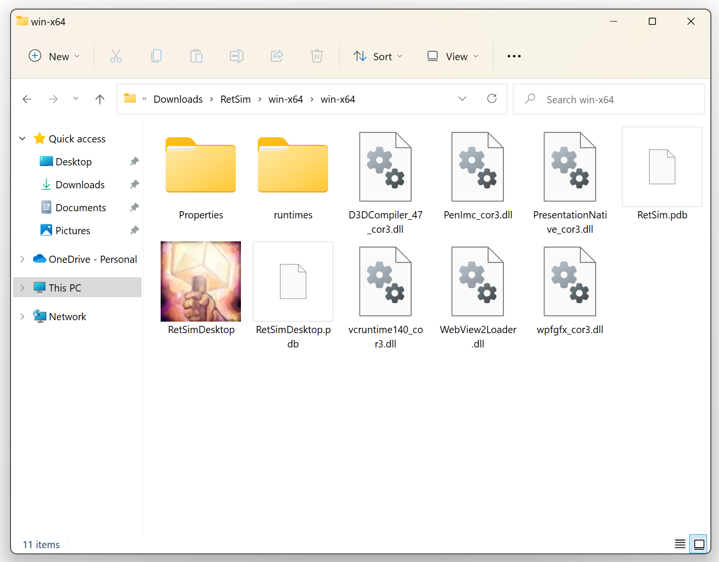Image resolution: width=719 pixels, height=562 pixels.
Task: Select OneDrive - Personal in sidebar
Action: click(x=93, y=259)
